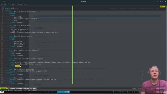Click the 'Install docker repo' task name
Image resolution: width=167 pixels, height=94 pixels.
(x=22, y=26)
